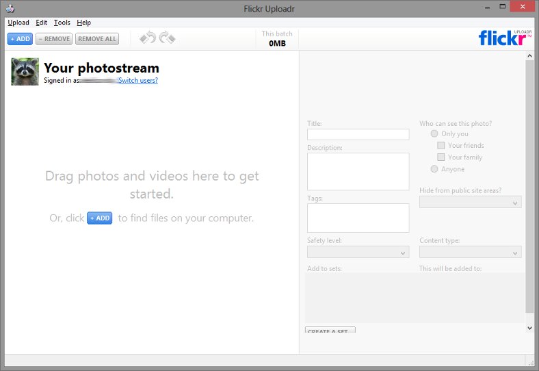This screenshot has width=539, height=371.
Task: Check the Your family checkbox
Action: click(x=441, y=157)
